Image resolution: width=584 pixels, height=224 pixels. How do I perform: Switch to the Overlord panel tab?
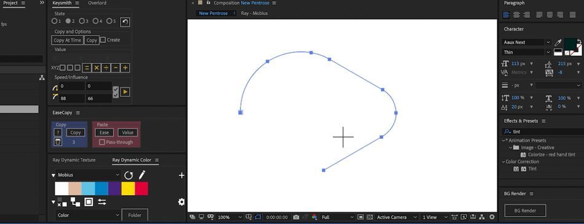click(97, 3)
